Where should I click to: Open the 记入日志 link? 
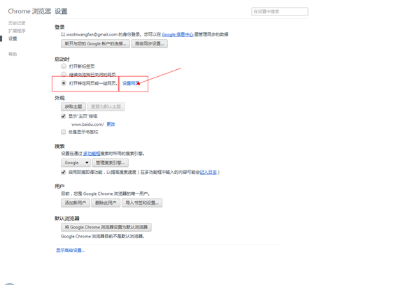208,172
